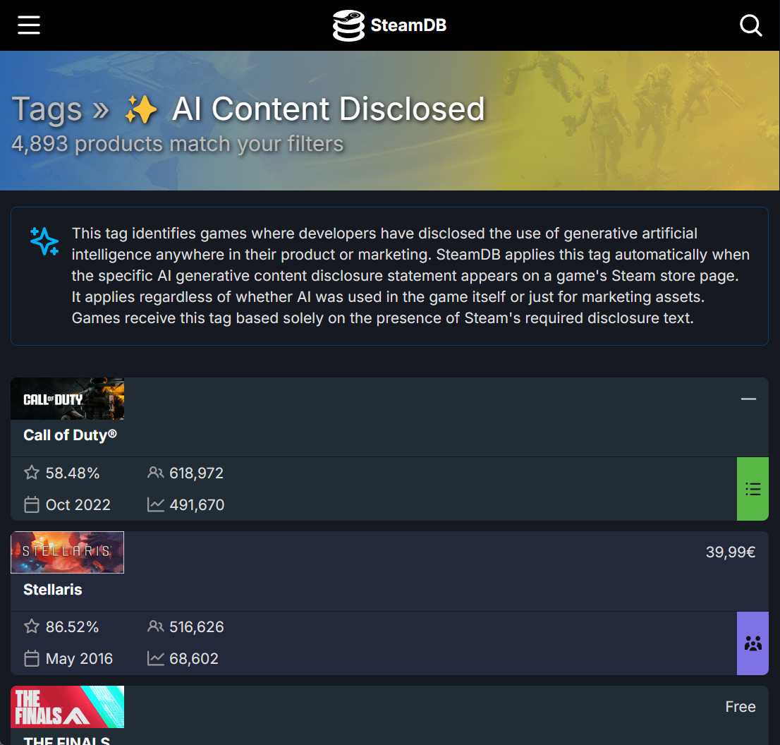Click Call of Duty chart icon
Image resolution: width=780 pixels, height=745 pixels.
click(156, 504)
